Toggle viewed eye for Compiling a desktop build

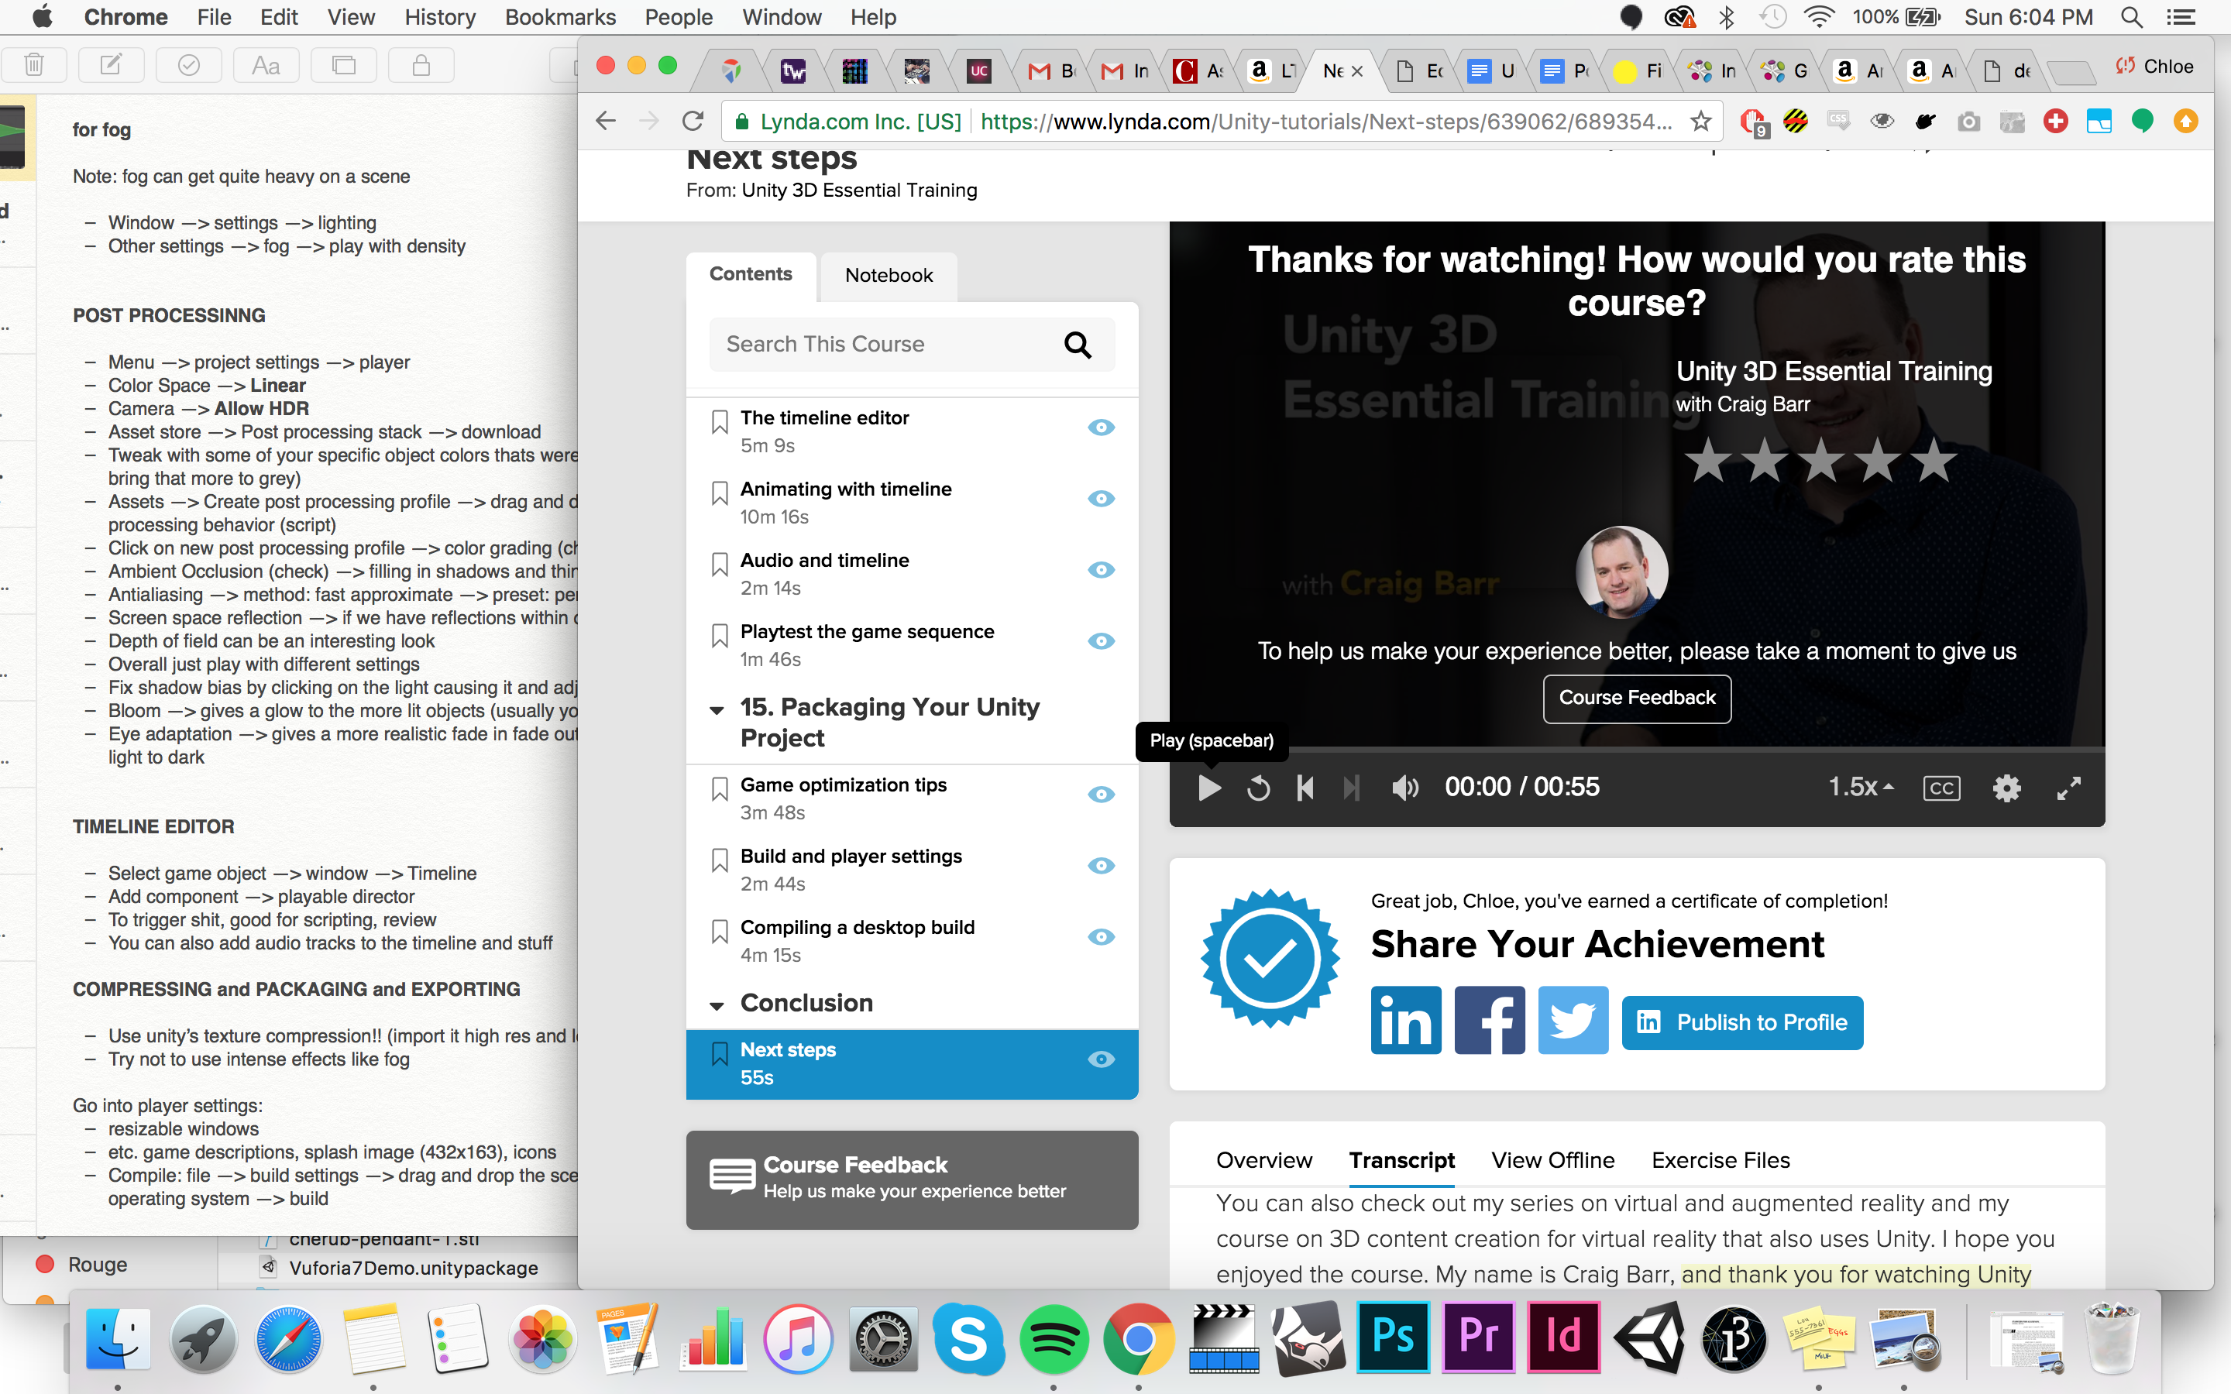1101,937
